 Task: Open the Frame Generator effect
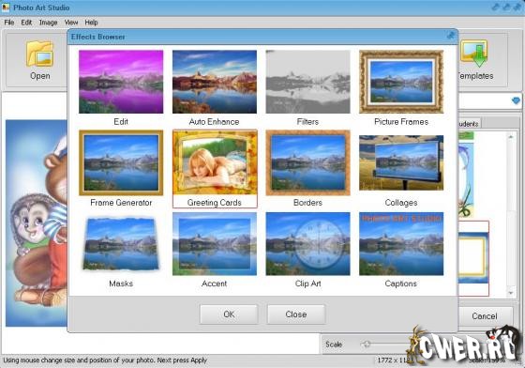click(x=121, y=163)
